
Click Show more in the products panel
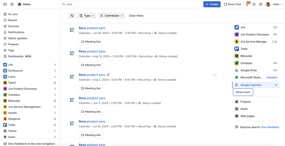click(243, 92)
